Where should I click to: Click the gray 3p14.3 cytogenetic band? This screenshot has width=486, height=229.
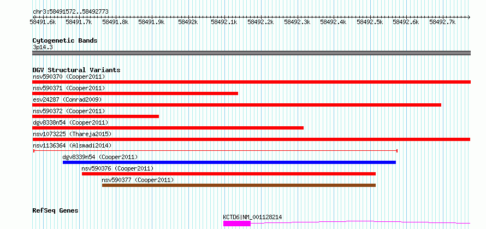pyautogui.click(x=251, y=53)
